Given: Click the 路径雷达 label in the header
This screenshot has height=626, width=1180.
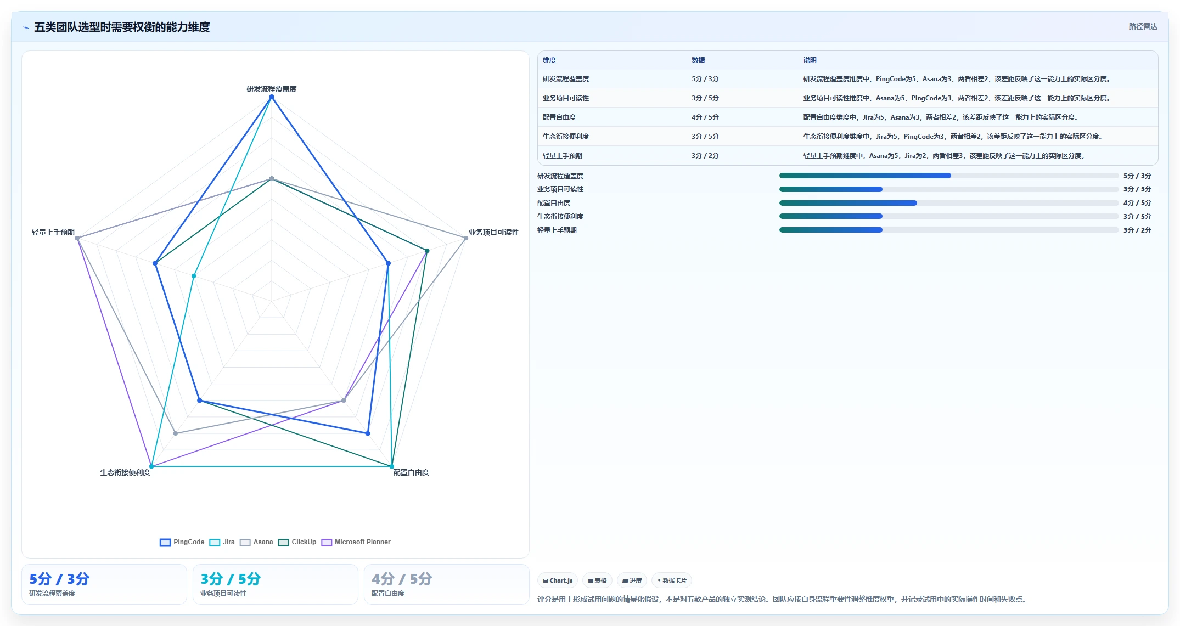Looking at the screenshot, I should click(x=1143, y=26).
